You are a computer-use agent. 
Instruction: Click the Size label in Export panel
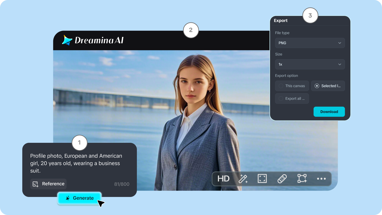279,54
